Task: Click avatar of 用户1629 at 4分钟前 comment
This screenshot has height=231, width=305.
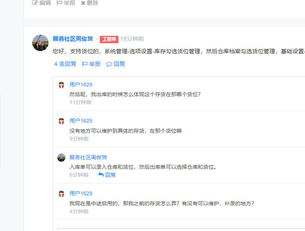Action: [61, 194]
